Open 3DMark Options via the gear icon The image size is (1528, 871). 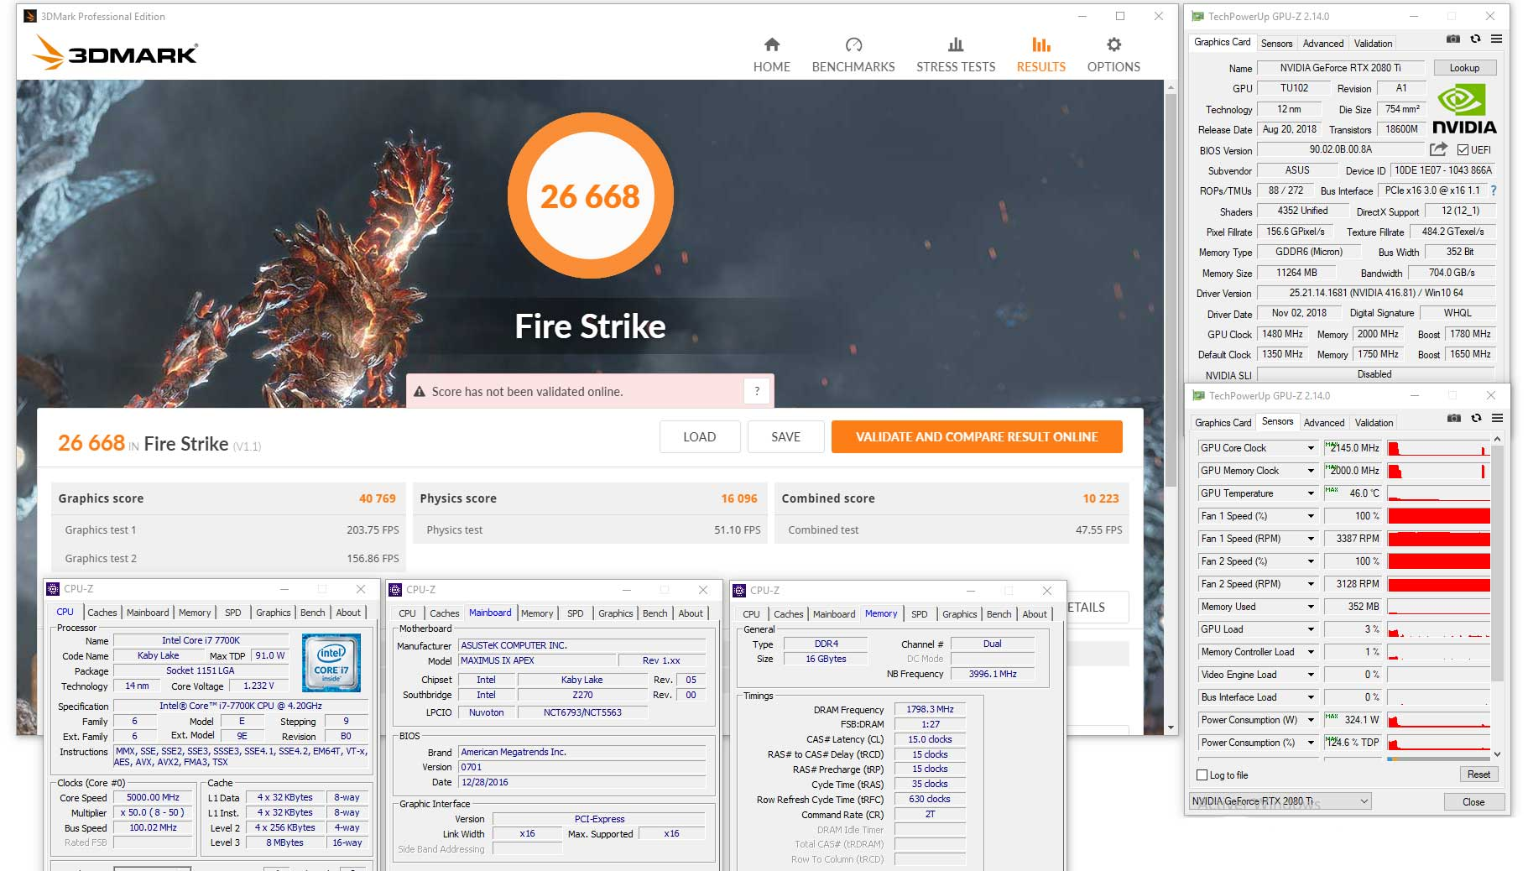click(x=1113, y=52)
